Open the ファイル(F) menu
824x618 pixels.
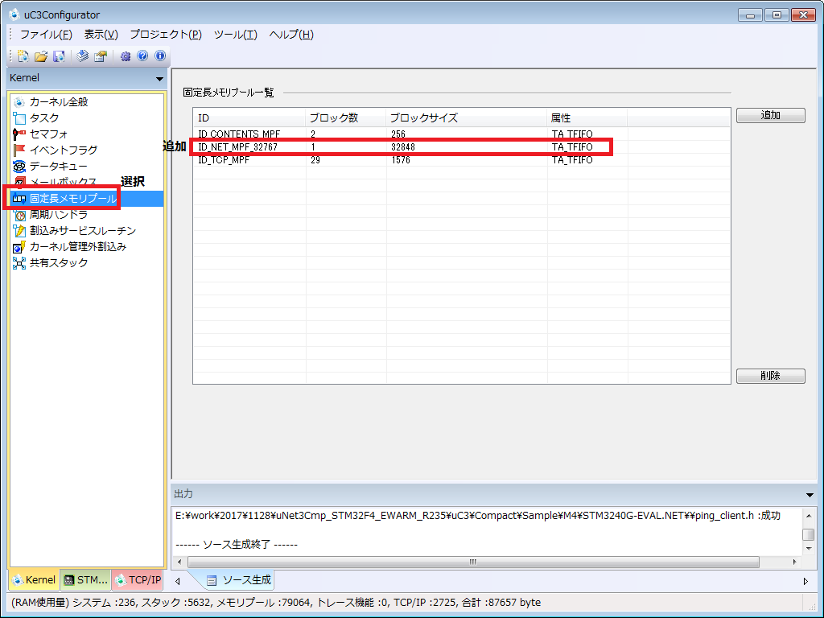click(46, 35)
